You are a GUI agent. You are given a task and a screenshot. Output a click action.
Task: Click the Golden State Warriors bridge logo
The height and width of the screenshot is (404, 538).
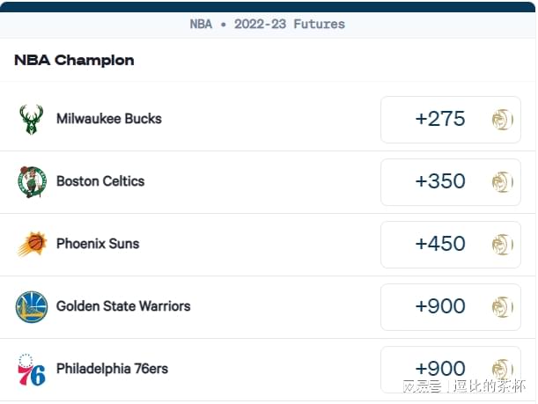click(32, 306)
